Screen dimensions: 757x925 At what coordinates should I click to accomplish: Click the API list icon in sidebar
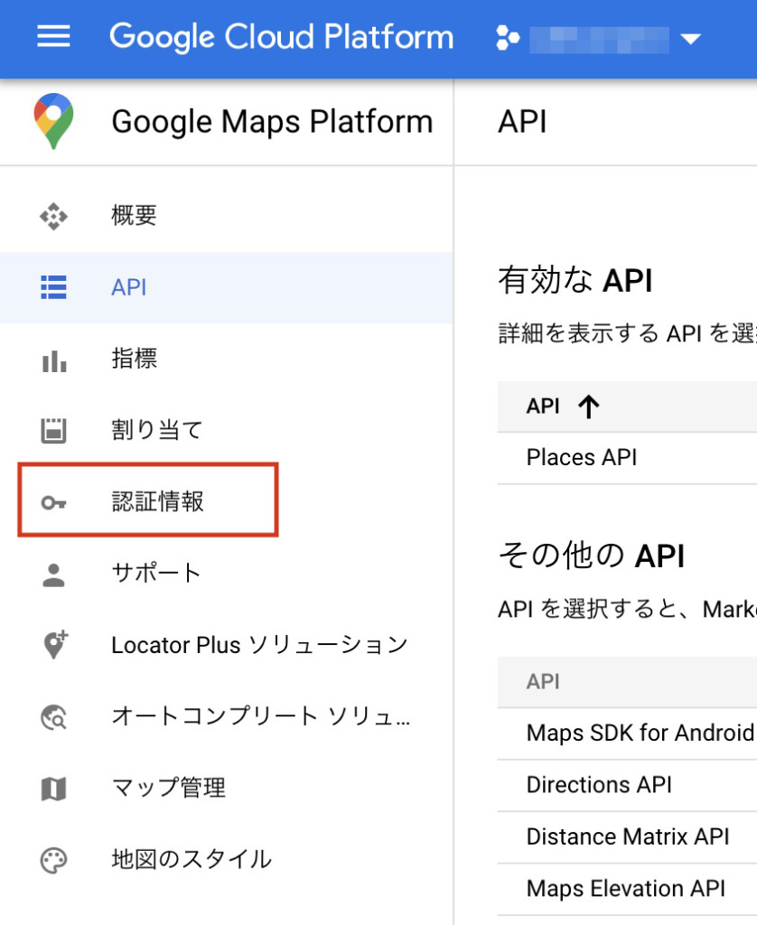point(53,287)
